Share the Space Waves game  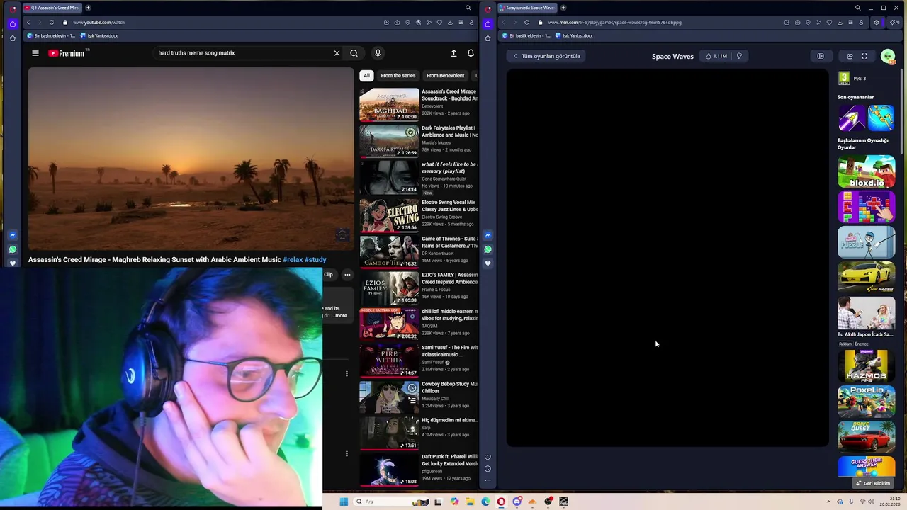pos(850,56)
